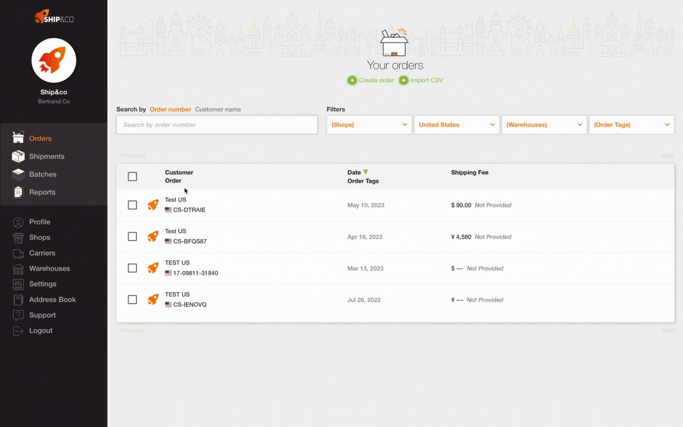Click the Address Book icon
683x427 pixels.
pyautogui.click(x=18, y=300)
